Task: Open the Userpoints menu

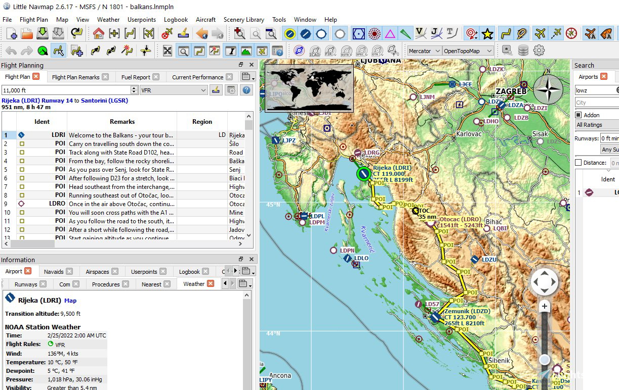Action: tap(142, 19)
